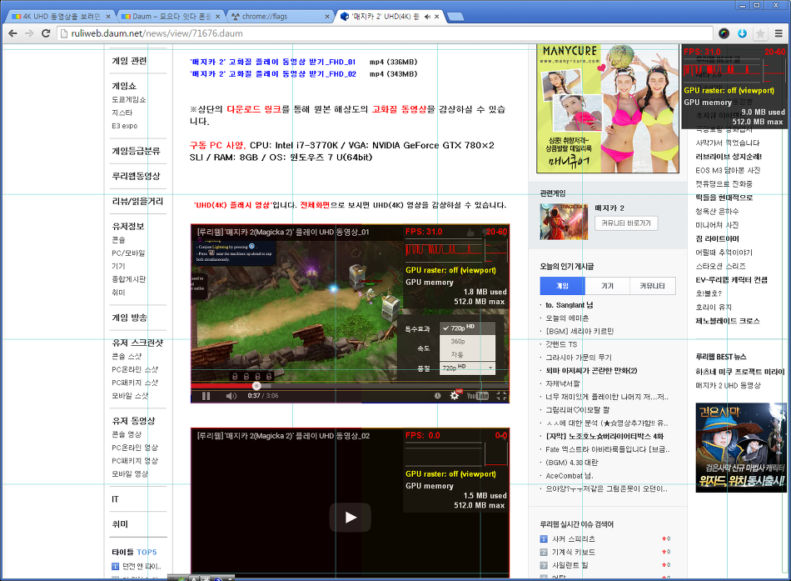This screenshot has width=791, height=581.
Task: Select the '게임' tab in popular posts
Action: pos(562,286)
